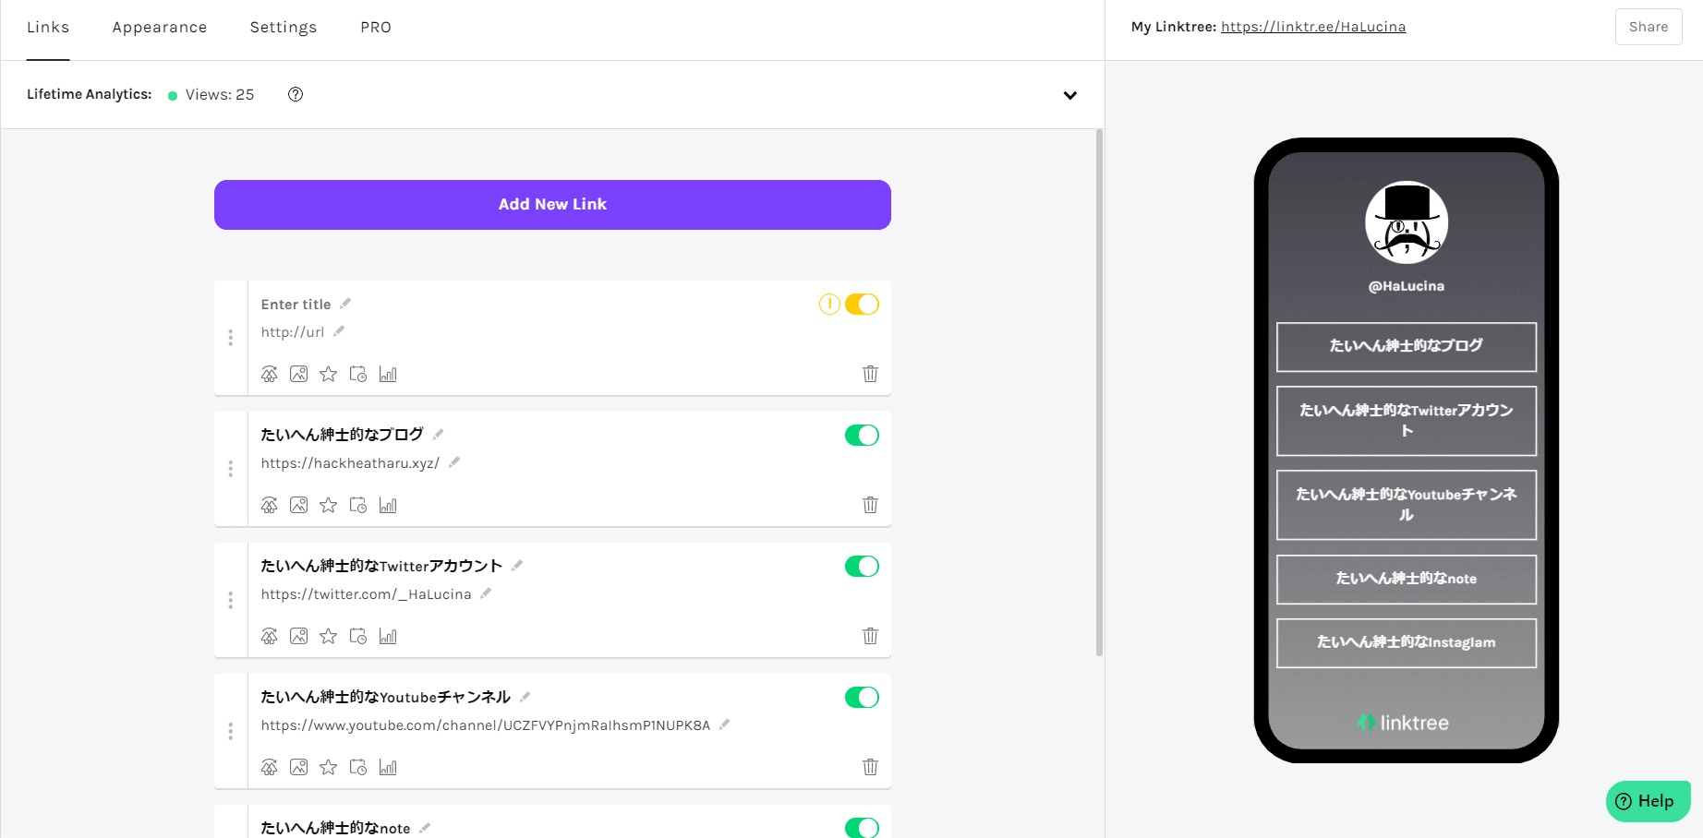Click the Youtubeチャンネル button in the preview
Viewport: 1703px width, 838px height.
pyautogui.click(x=1407, y=505)
